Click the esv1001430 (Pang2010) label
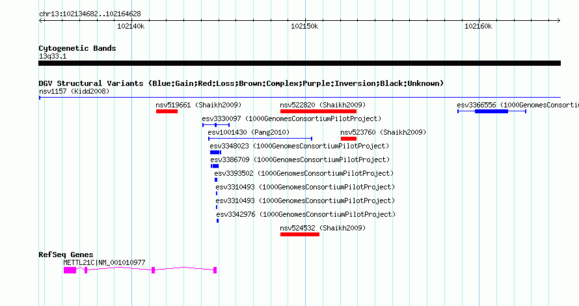The image size is (579, 306). pos(249,132)
